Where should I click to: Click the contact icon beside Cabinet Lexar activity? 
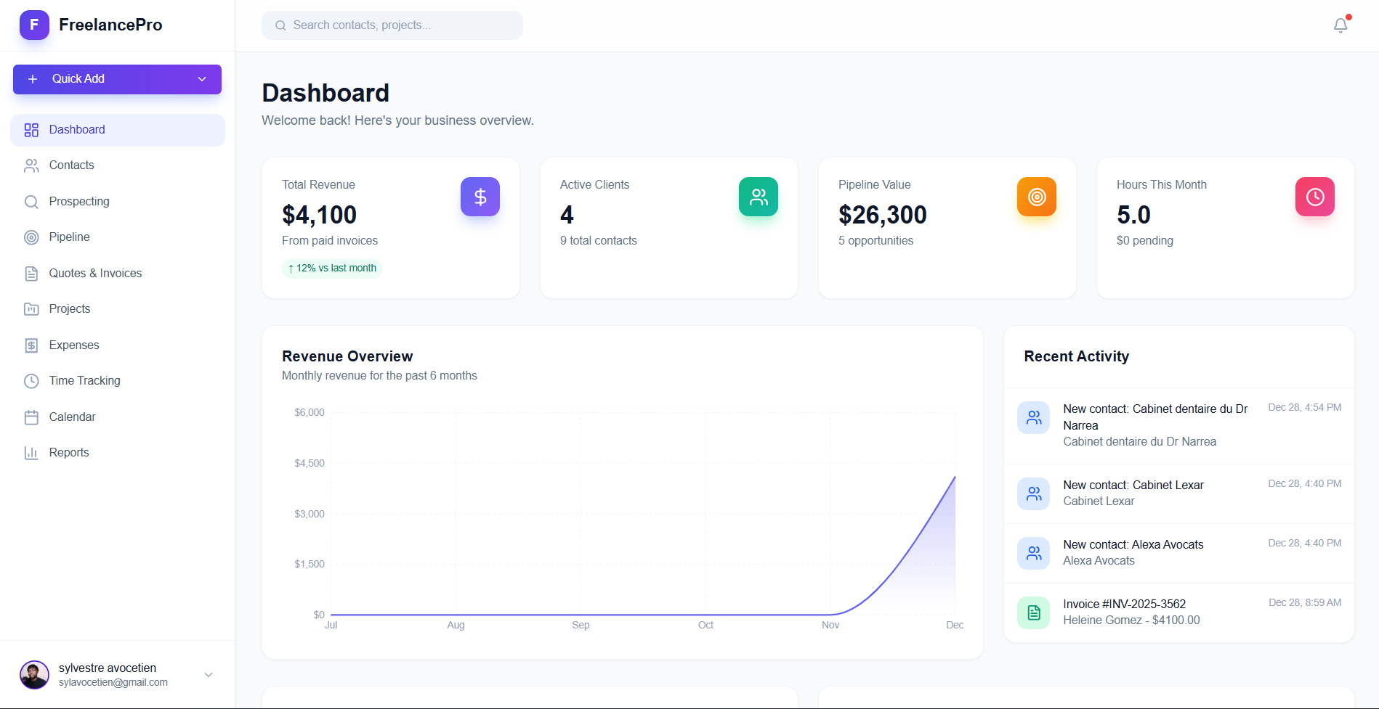click(1033, 493)
